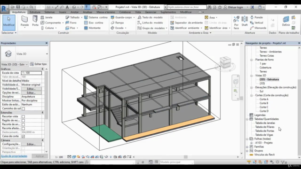Collapse the Plantas de forro node
The image size is (301, 169).
click(x=251, y=60)
